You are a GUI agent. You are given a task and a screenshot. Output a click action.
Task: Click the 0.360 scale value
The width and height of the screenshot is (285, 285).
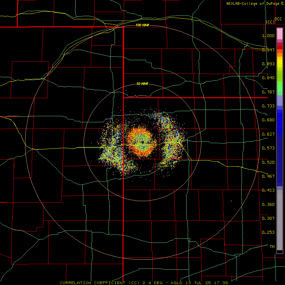tap(268, 204)
